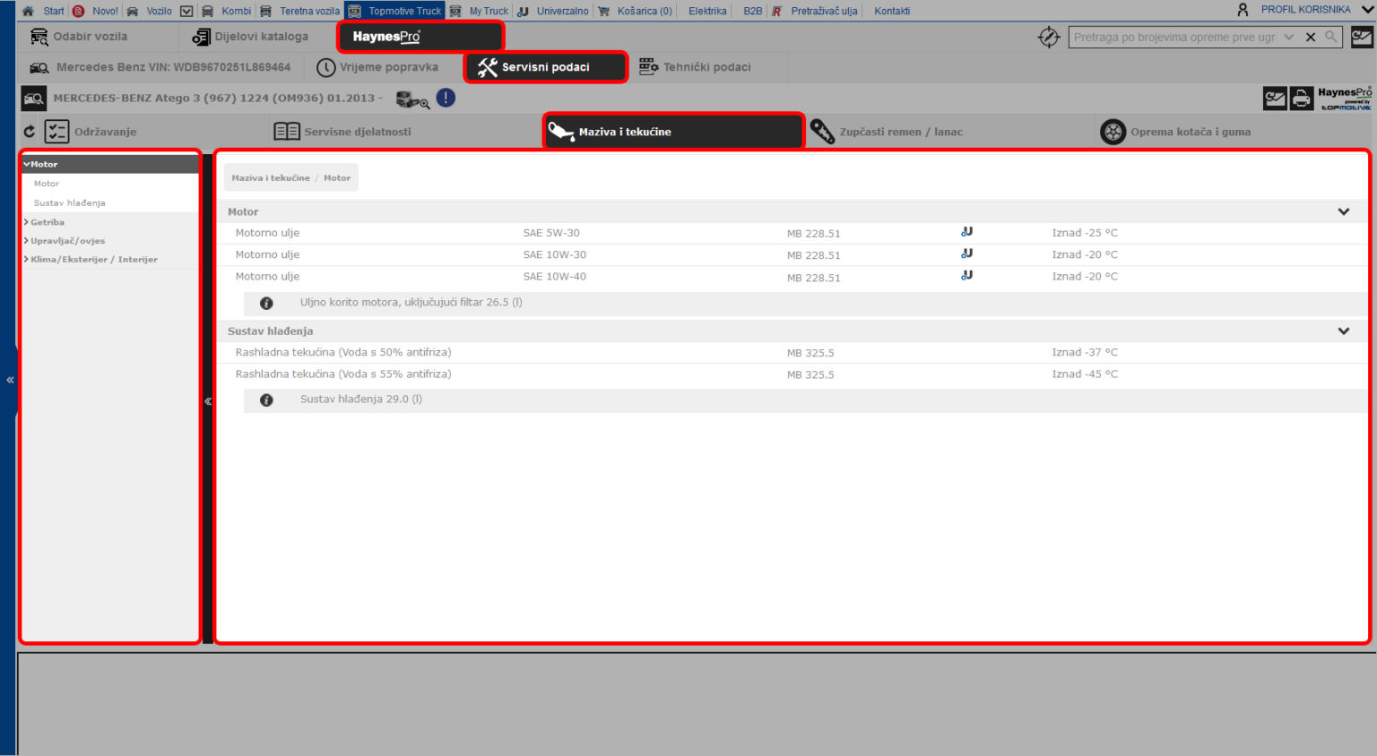Collapse left blue sidebar double arrow
This screenshot has width=1377, height=756.
(x=10, y=380)
